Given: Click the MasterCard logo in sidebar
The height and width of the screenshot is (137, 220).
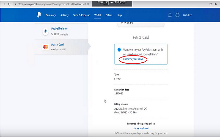Looking at the screenshot, I should pos(46,47).
